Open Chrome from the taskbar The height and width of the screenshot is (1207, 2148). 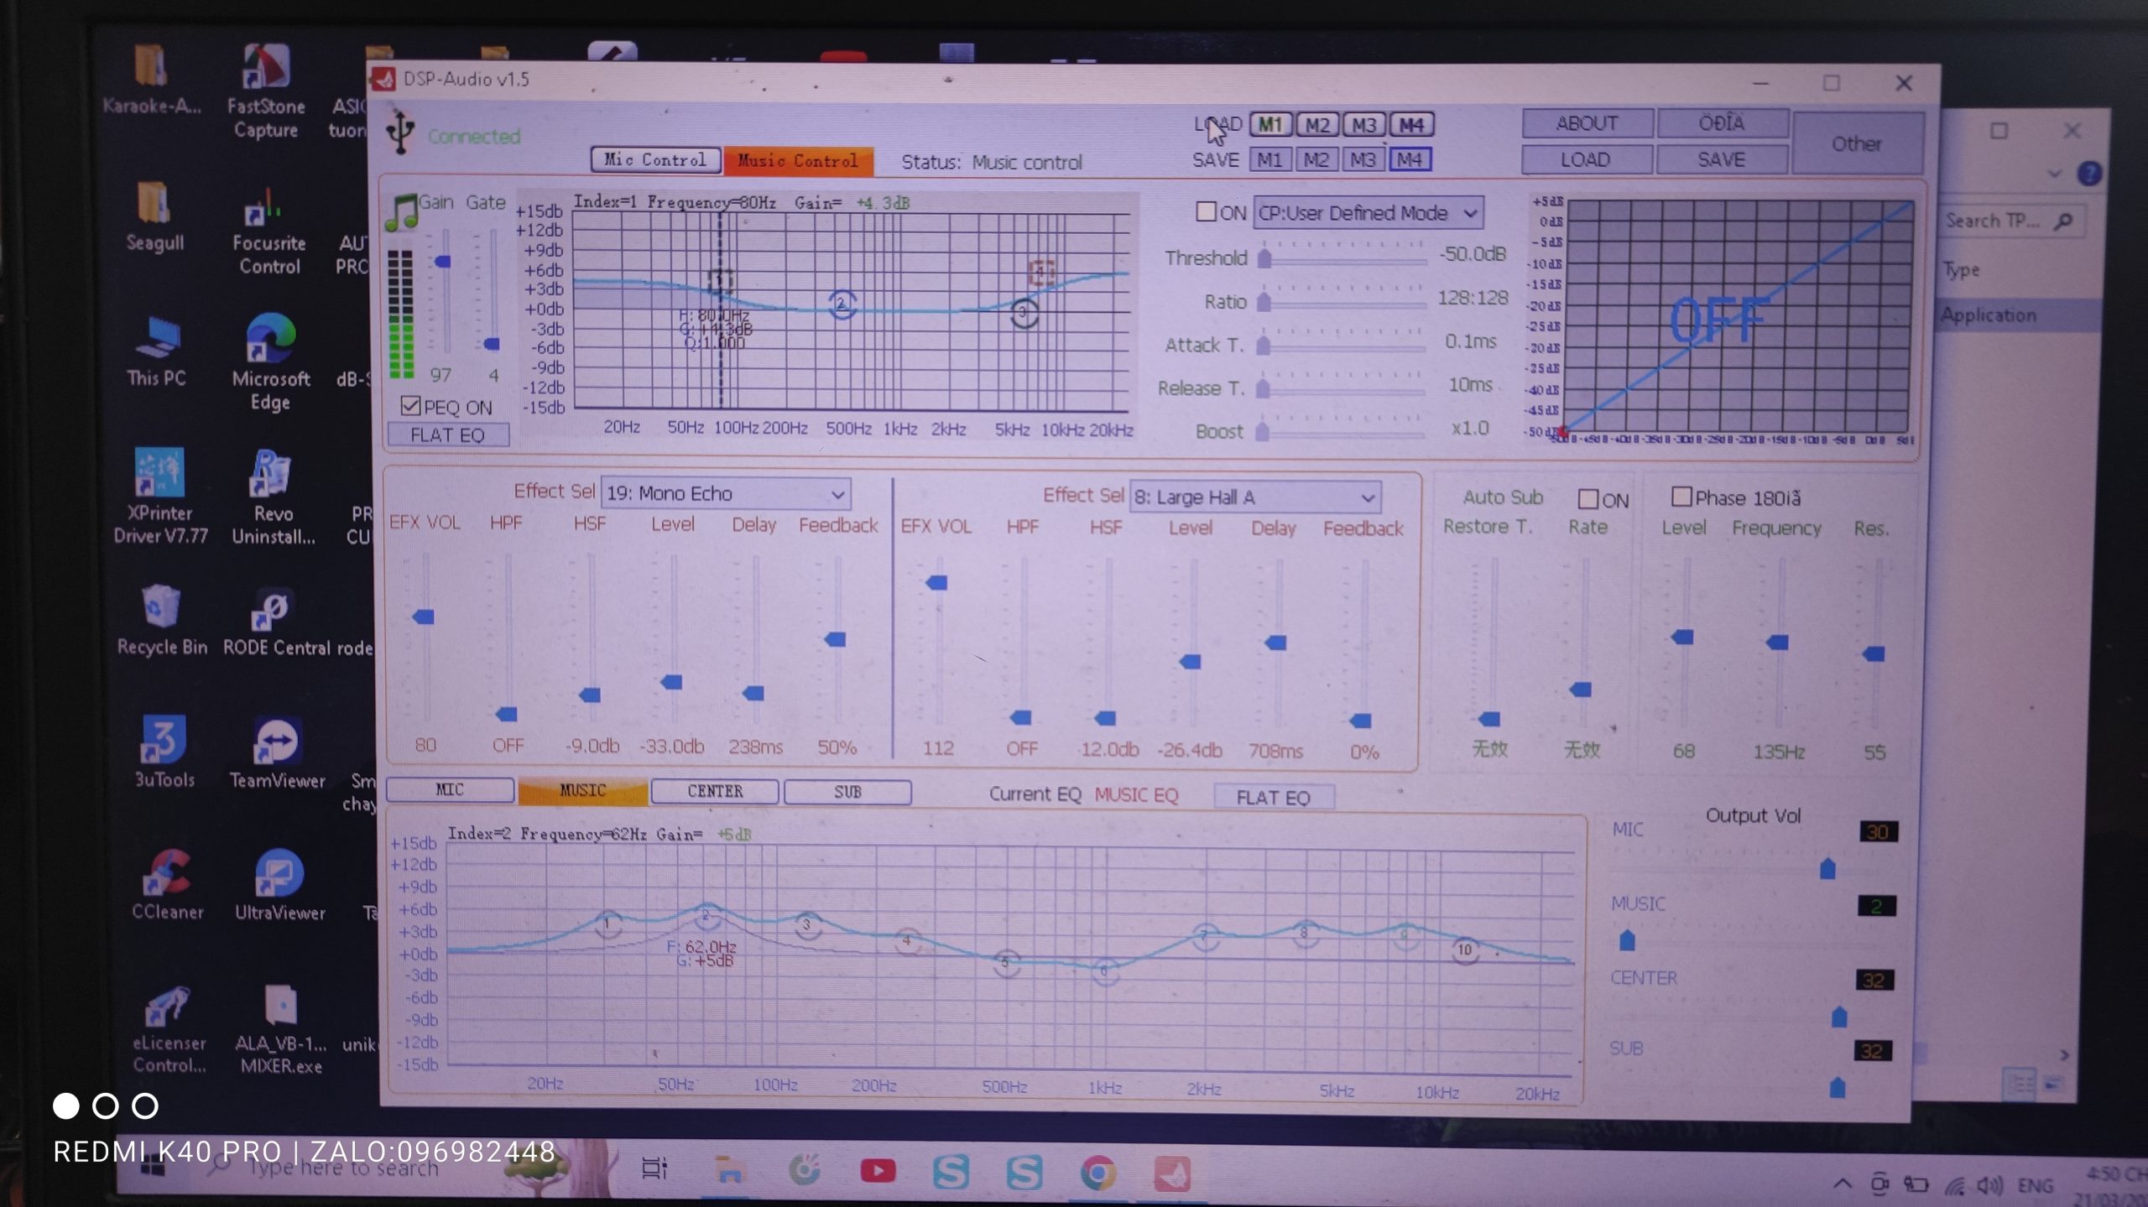click(x=1097, y=1173)
